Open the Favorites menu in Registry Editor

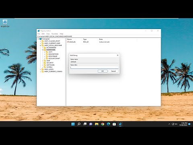(x=55, y=34)
